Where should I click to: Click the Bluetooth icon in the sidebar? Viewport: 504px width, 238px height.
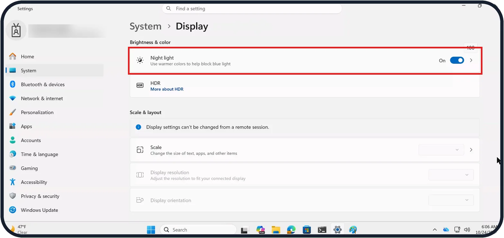13,84
